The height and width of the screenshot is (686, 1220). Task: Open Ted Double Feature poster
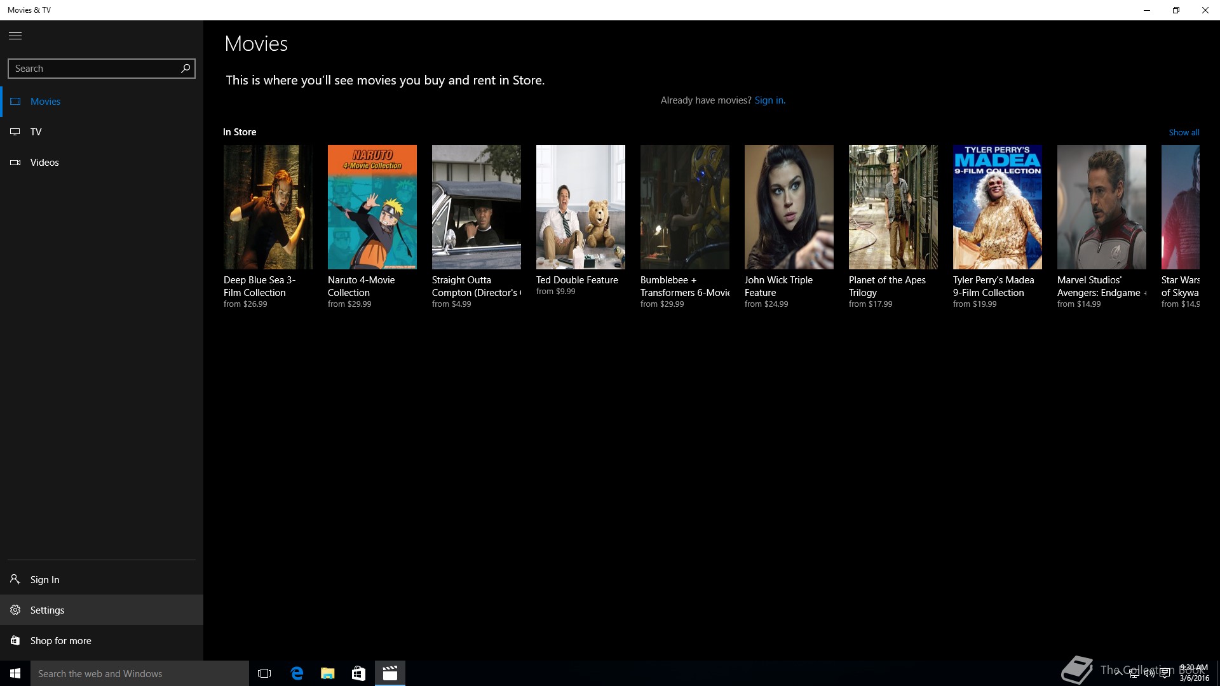tap(581, 207)
